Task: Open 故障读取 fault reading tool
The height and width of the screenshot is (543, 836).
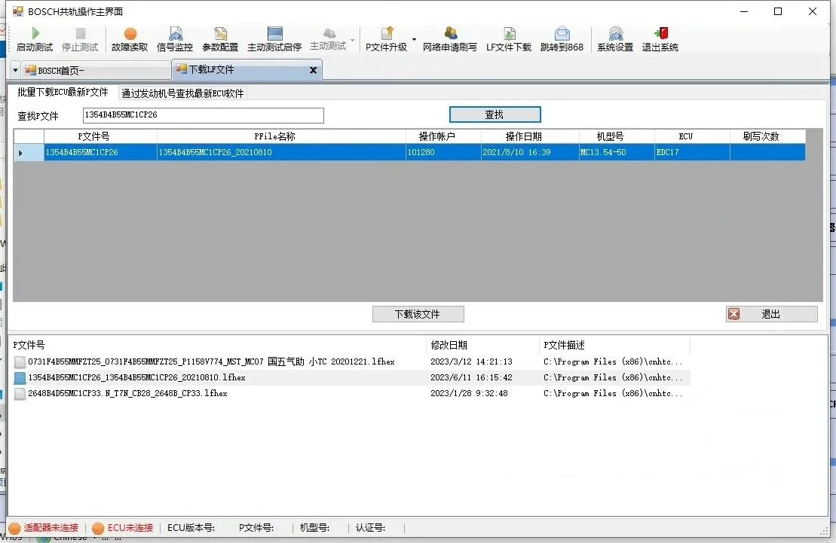Action: point(130,40)
